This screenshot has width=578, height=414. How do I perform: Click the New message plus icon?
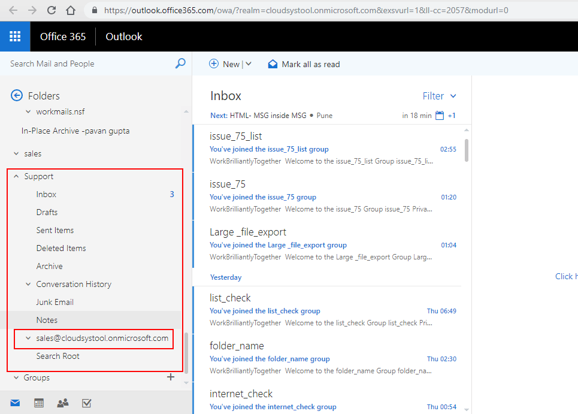[x=214, y=64]
